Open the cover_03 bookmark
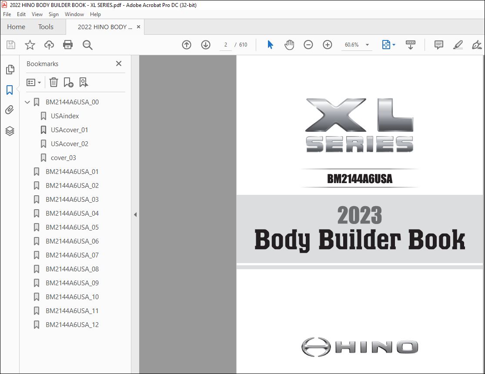Screen dimensions: 485x374 (x=64, y=158)
